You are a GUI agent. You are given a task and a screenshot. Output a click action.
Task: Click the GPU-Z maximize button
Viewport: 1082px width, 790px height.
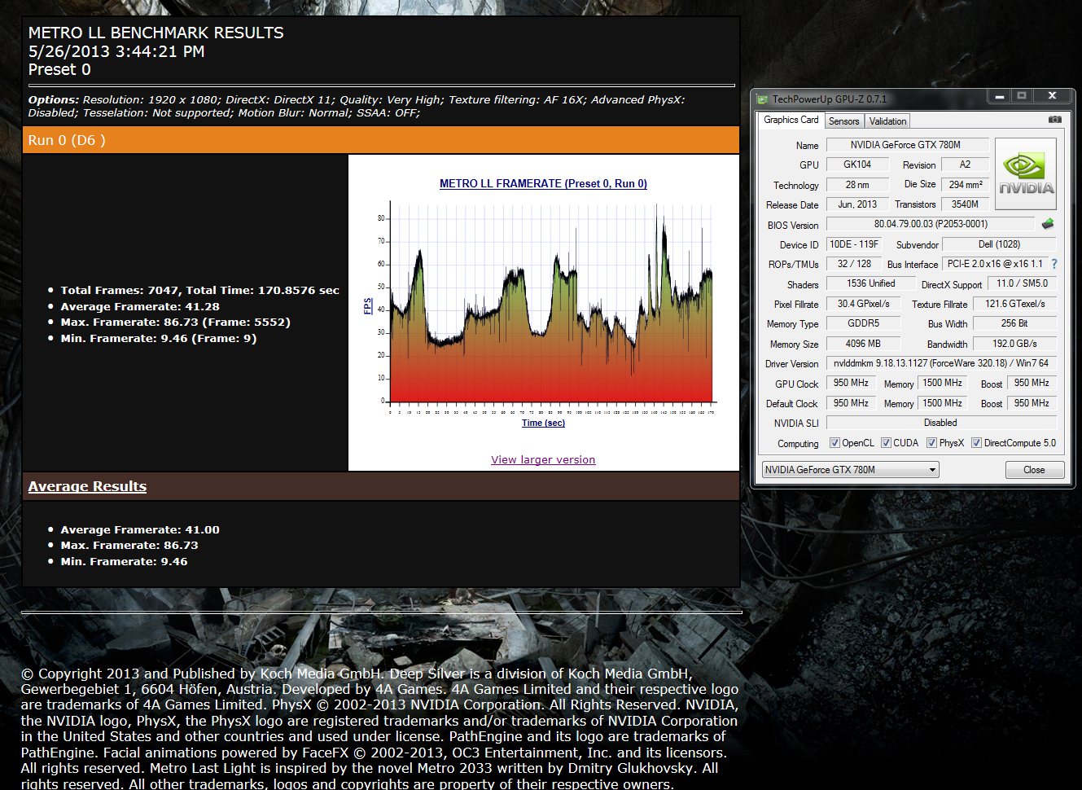[x=1022, y=96]
